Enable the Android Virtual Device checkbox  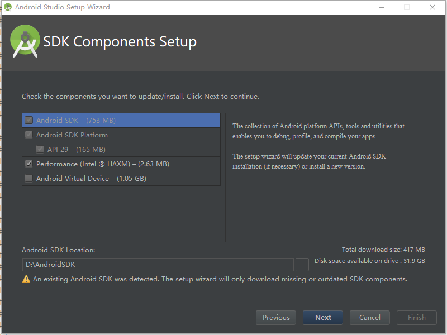tap(28, 178)
